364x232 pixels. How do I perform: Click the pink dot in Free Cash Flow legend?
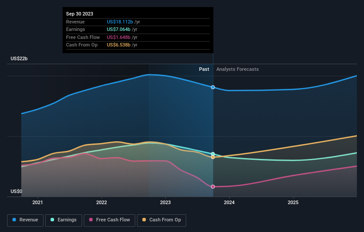[x=91, y=220]
